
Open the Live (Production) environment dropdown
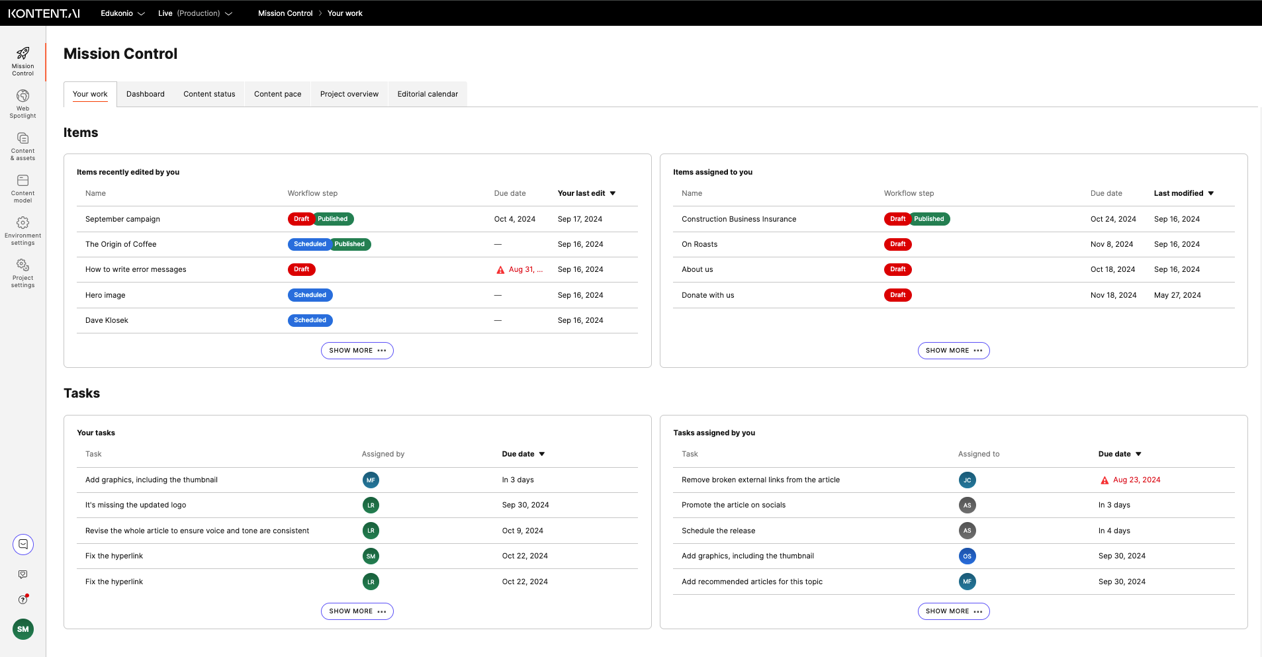(195, 13)
